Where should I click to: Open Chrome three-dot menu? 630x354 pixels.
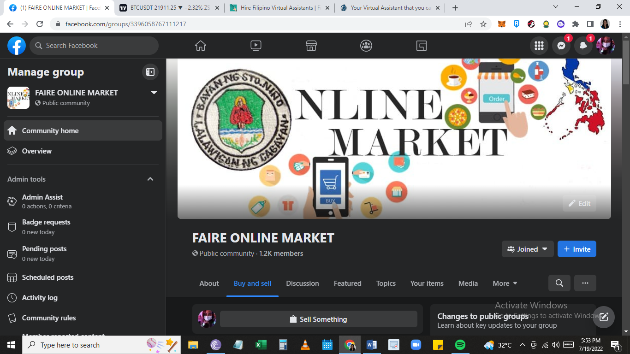tap(620, 24)
